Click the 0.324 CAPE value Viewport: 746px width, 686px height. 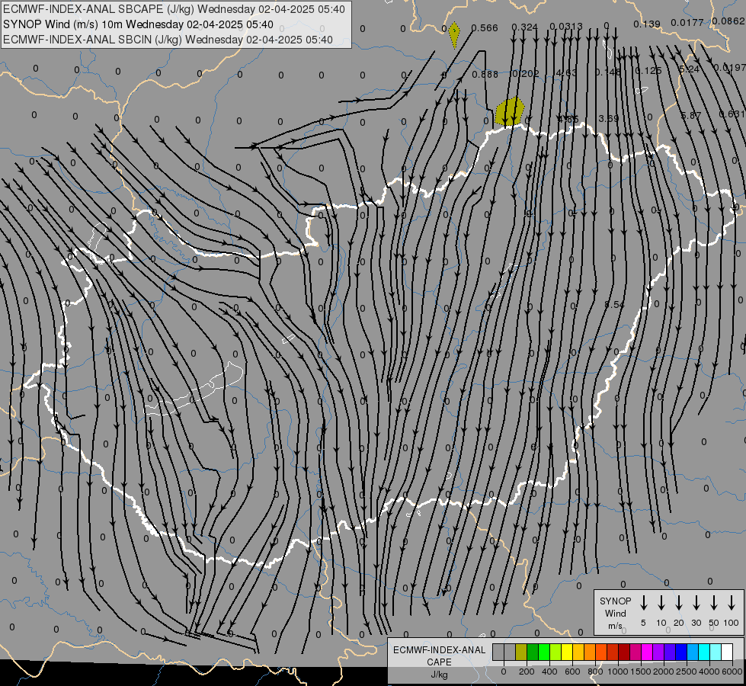[525, 27]
